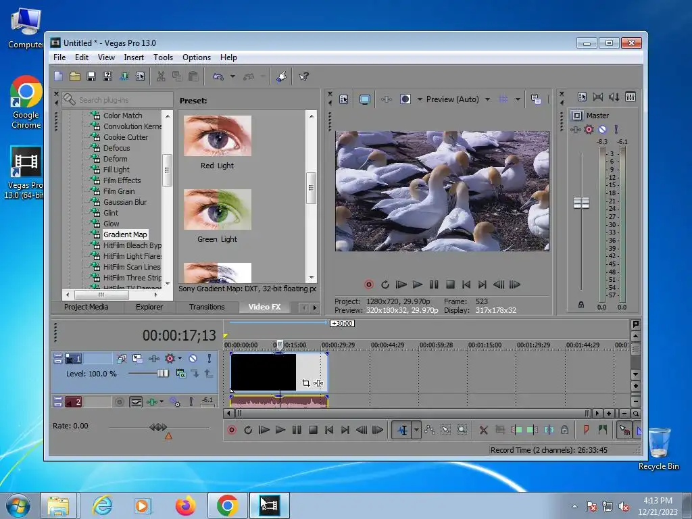Open the Normal Edit tool dropdown arrow
The height and width of the screenshot is (519, 692).
pos(416,430)
